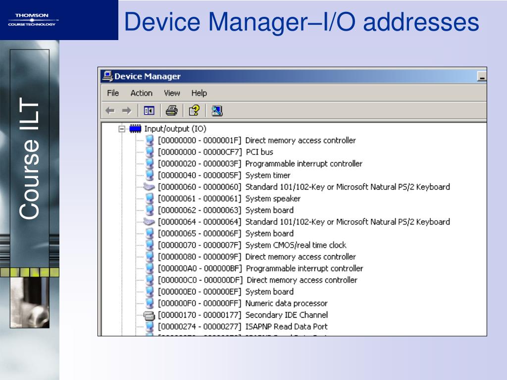Select the System speaker entry
This screenshot has width=507, height=380.
(x=229, y=198)
